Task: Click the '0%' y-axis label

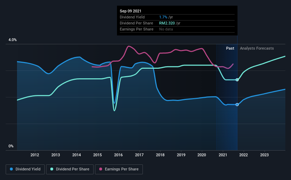Action: point(11,146)
